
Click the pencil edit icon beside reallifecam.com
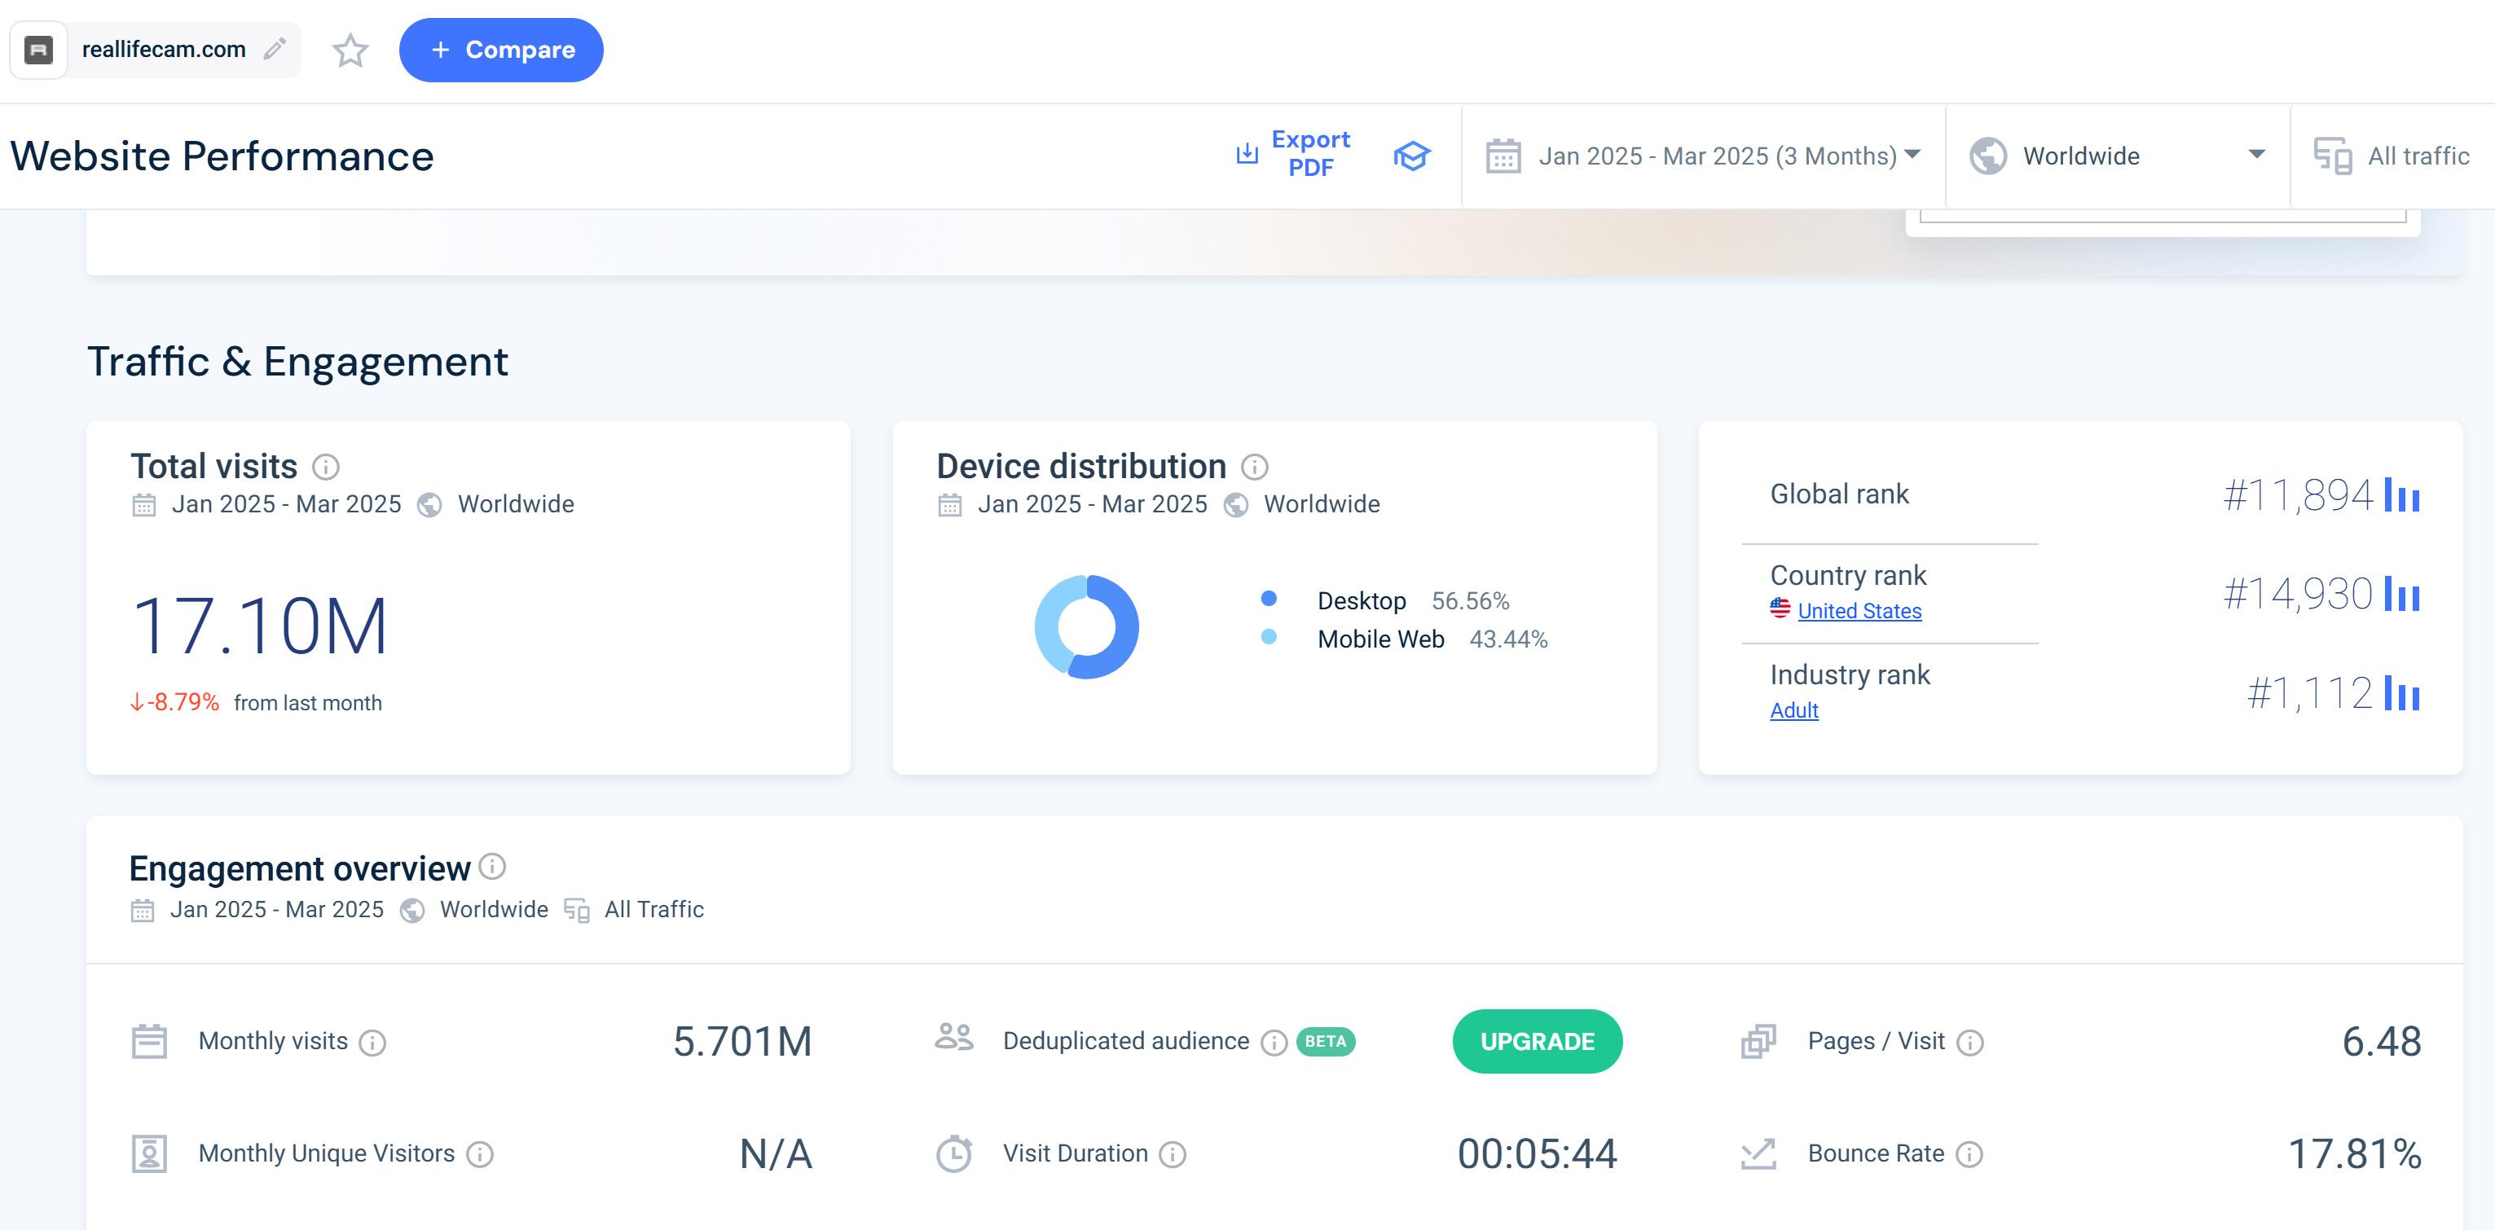(x=275, y=48)
